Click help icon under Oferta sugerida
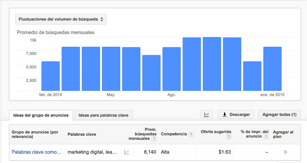The width and height of the screenshot is (307, 163). (229, 137)
